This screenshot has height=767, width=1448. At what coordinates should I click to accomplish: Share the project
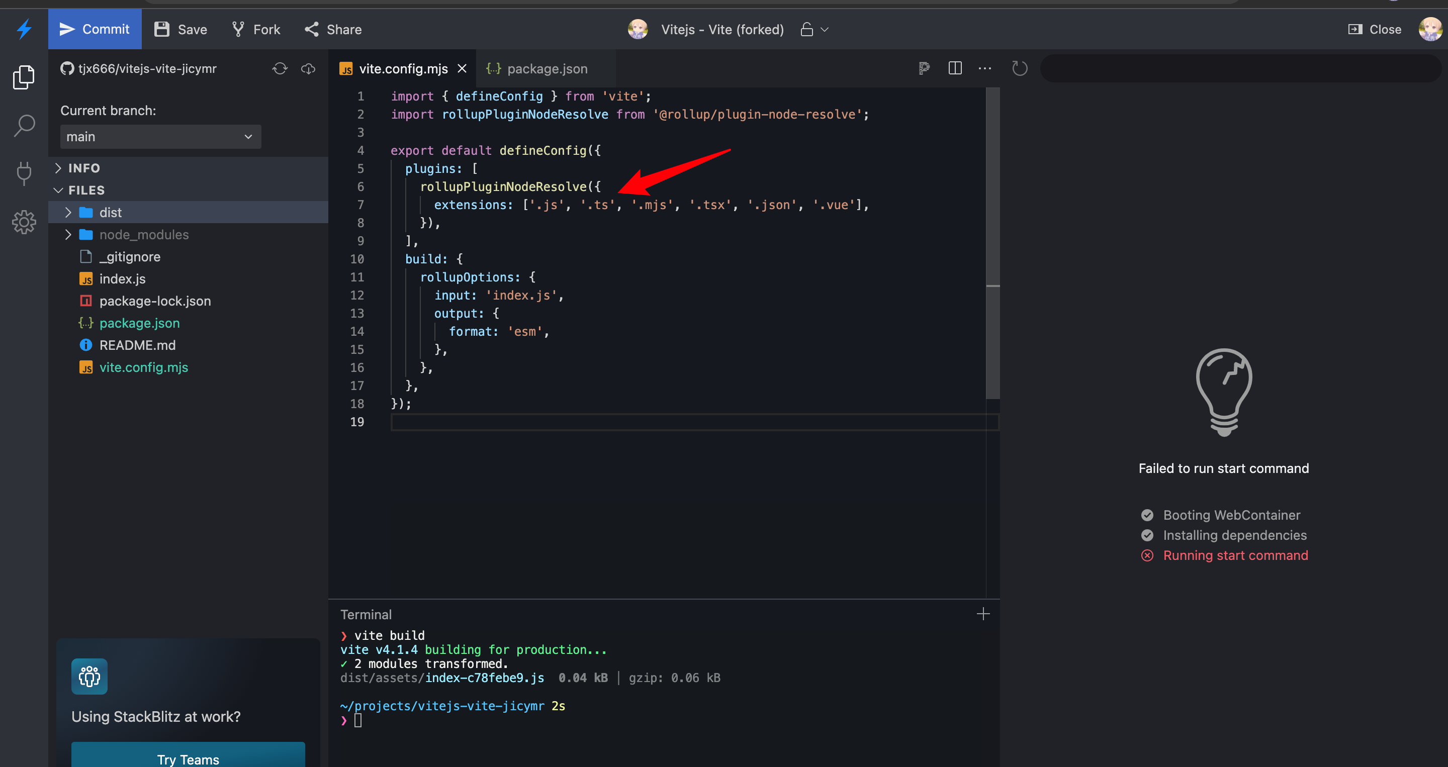[x=333, y=29]
